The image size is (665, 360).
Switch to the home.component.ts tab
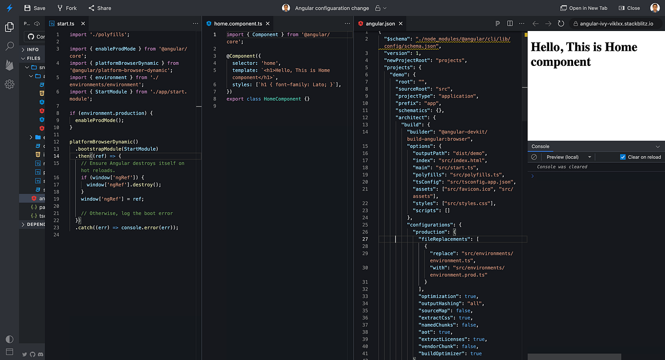[x=237, y=23]
